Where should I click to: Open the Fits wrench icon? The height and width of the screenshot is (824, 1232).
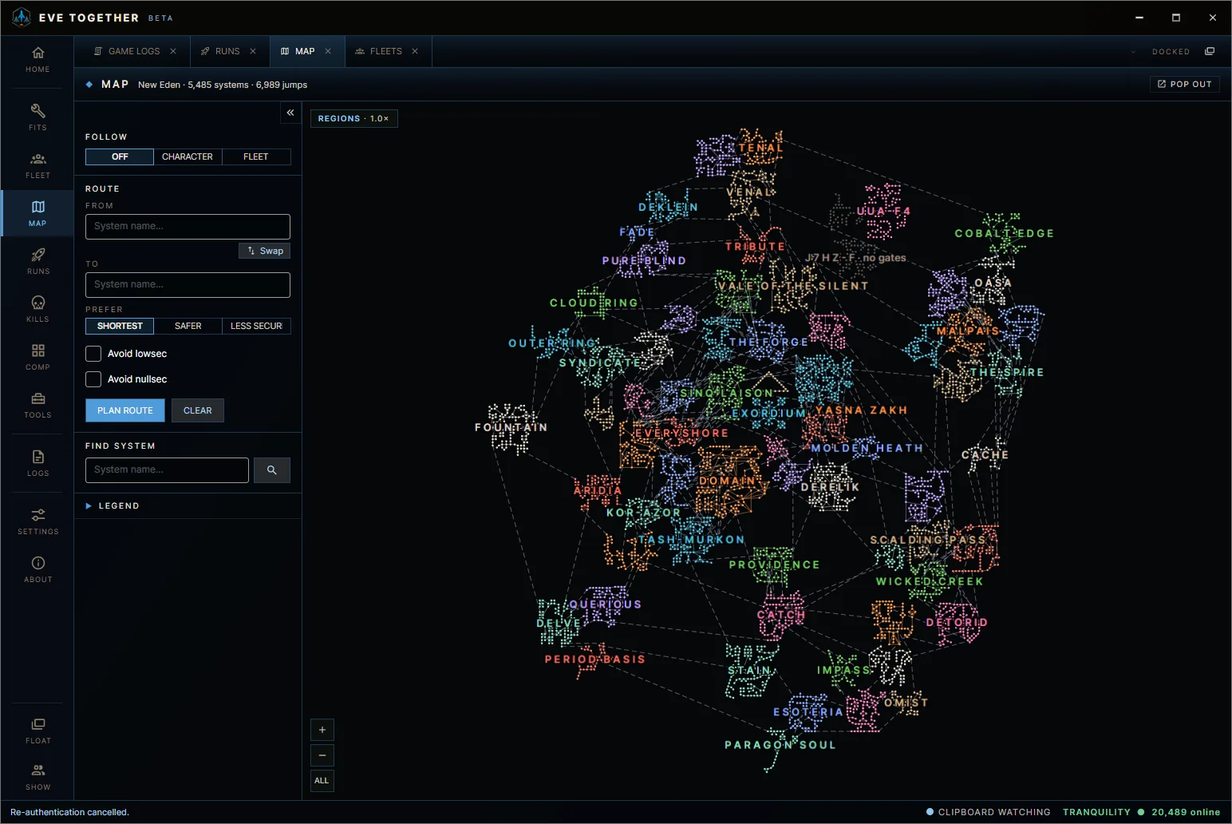click(x=38, y=117)
